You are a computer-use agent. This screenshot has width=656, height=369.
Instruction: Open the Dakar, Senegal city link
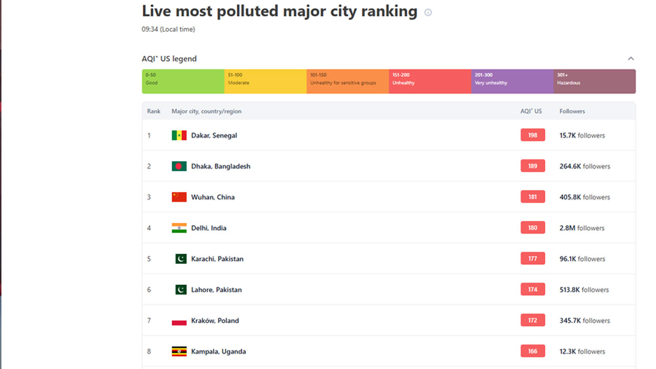tap(214, 135)
